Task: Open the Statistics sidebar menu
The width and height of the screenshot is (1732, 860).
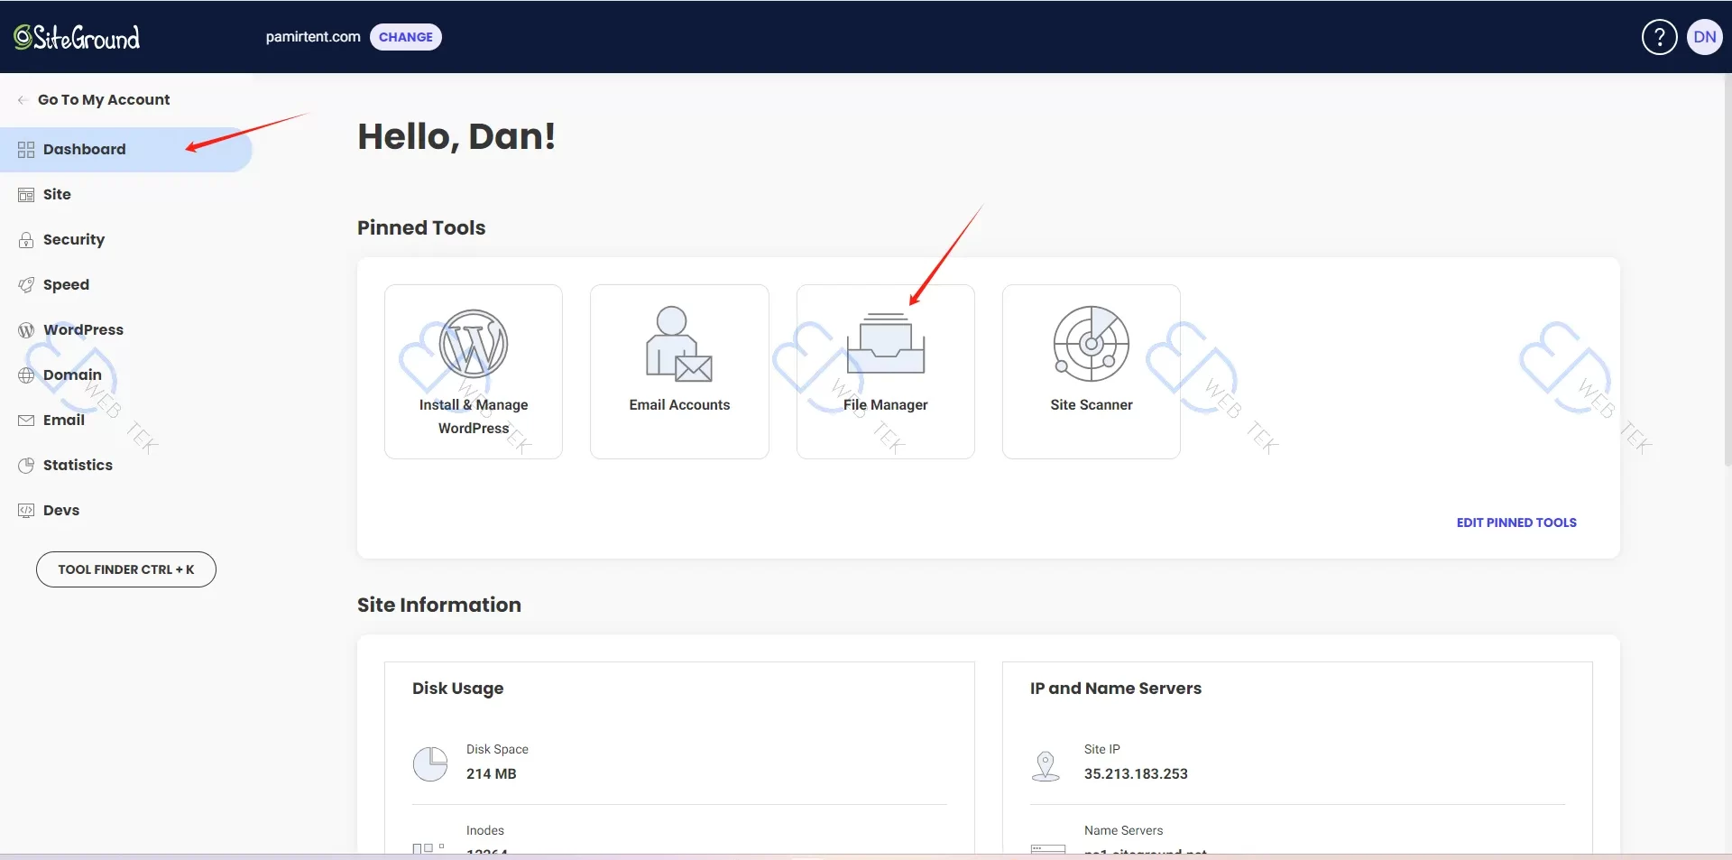Action: [x=78, y=466]
